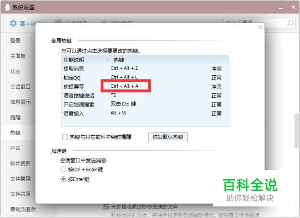
Task: Open the 会话窗口 settings section
Action: 20,87
